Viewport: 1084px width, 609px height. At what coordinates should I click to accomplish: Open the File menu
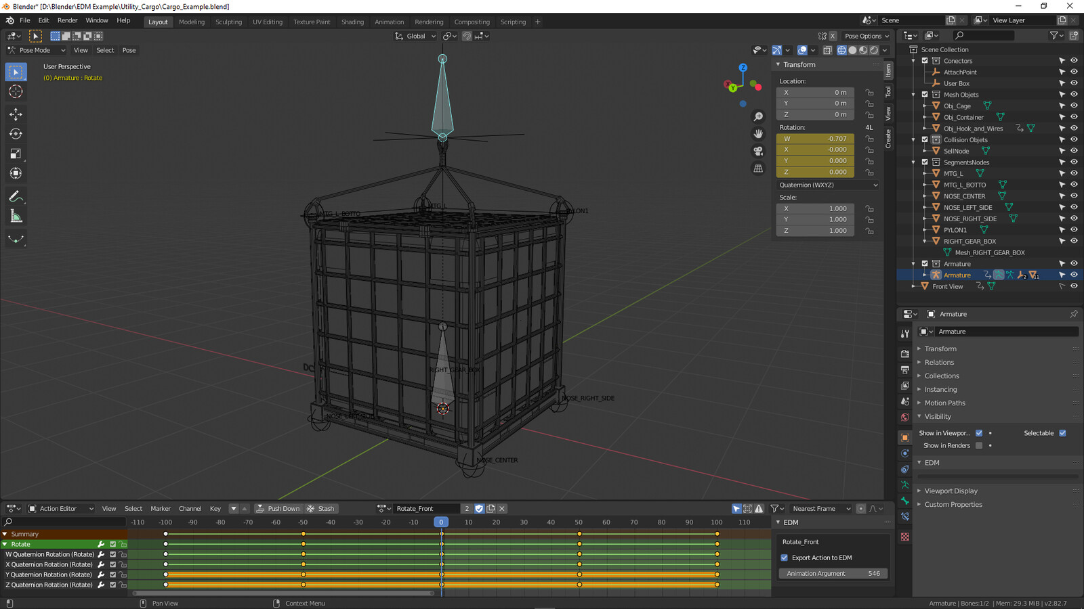point(25,21)
